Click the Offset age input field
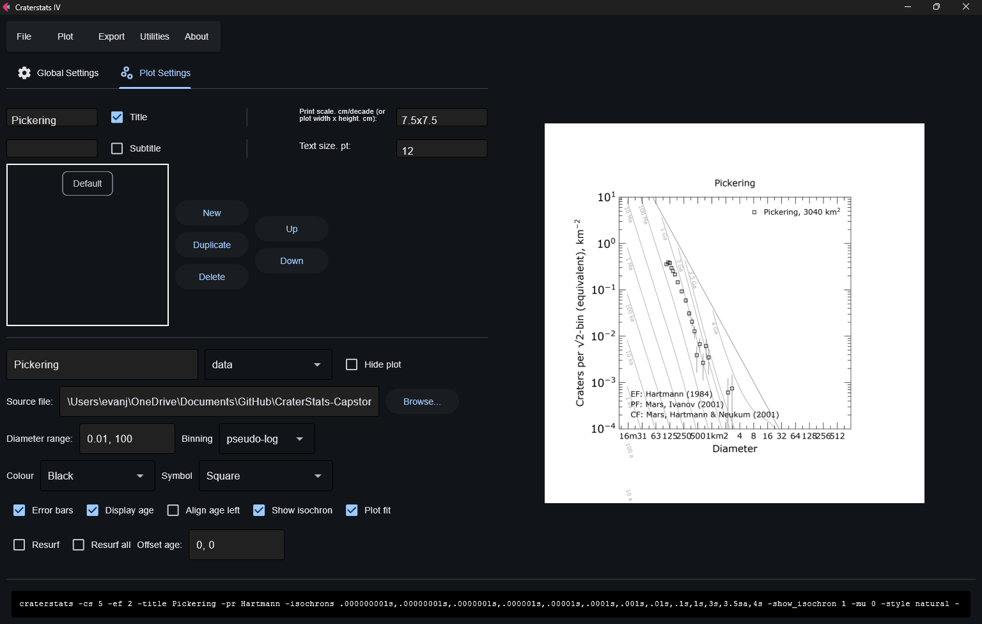The width and height of the screenshot is (982, 624). tap(236, 545)
